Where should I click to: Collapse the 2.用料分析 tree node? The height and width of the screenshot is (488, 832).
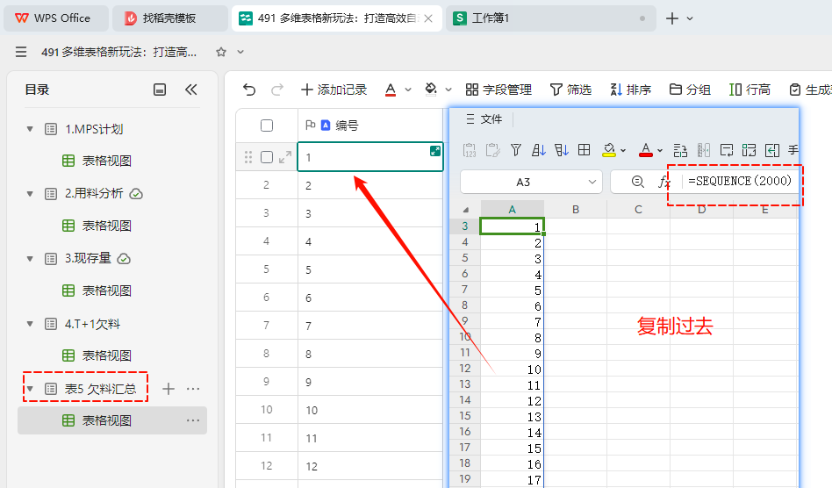pyautogui.click(x=30, y=194)
